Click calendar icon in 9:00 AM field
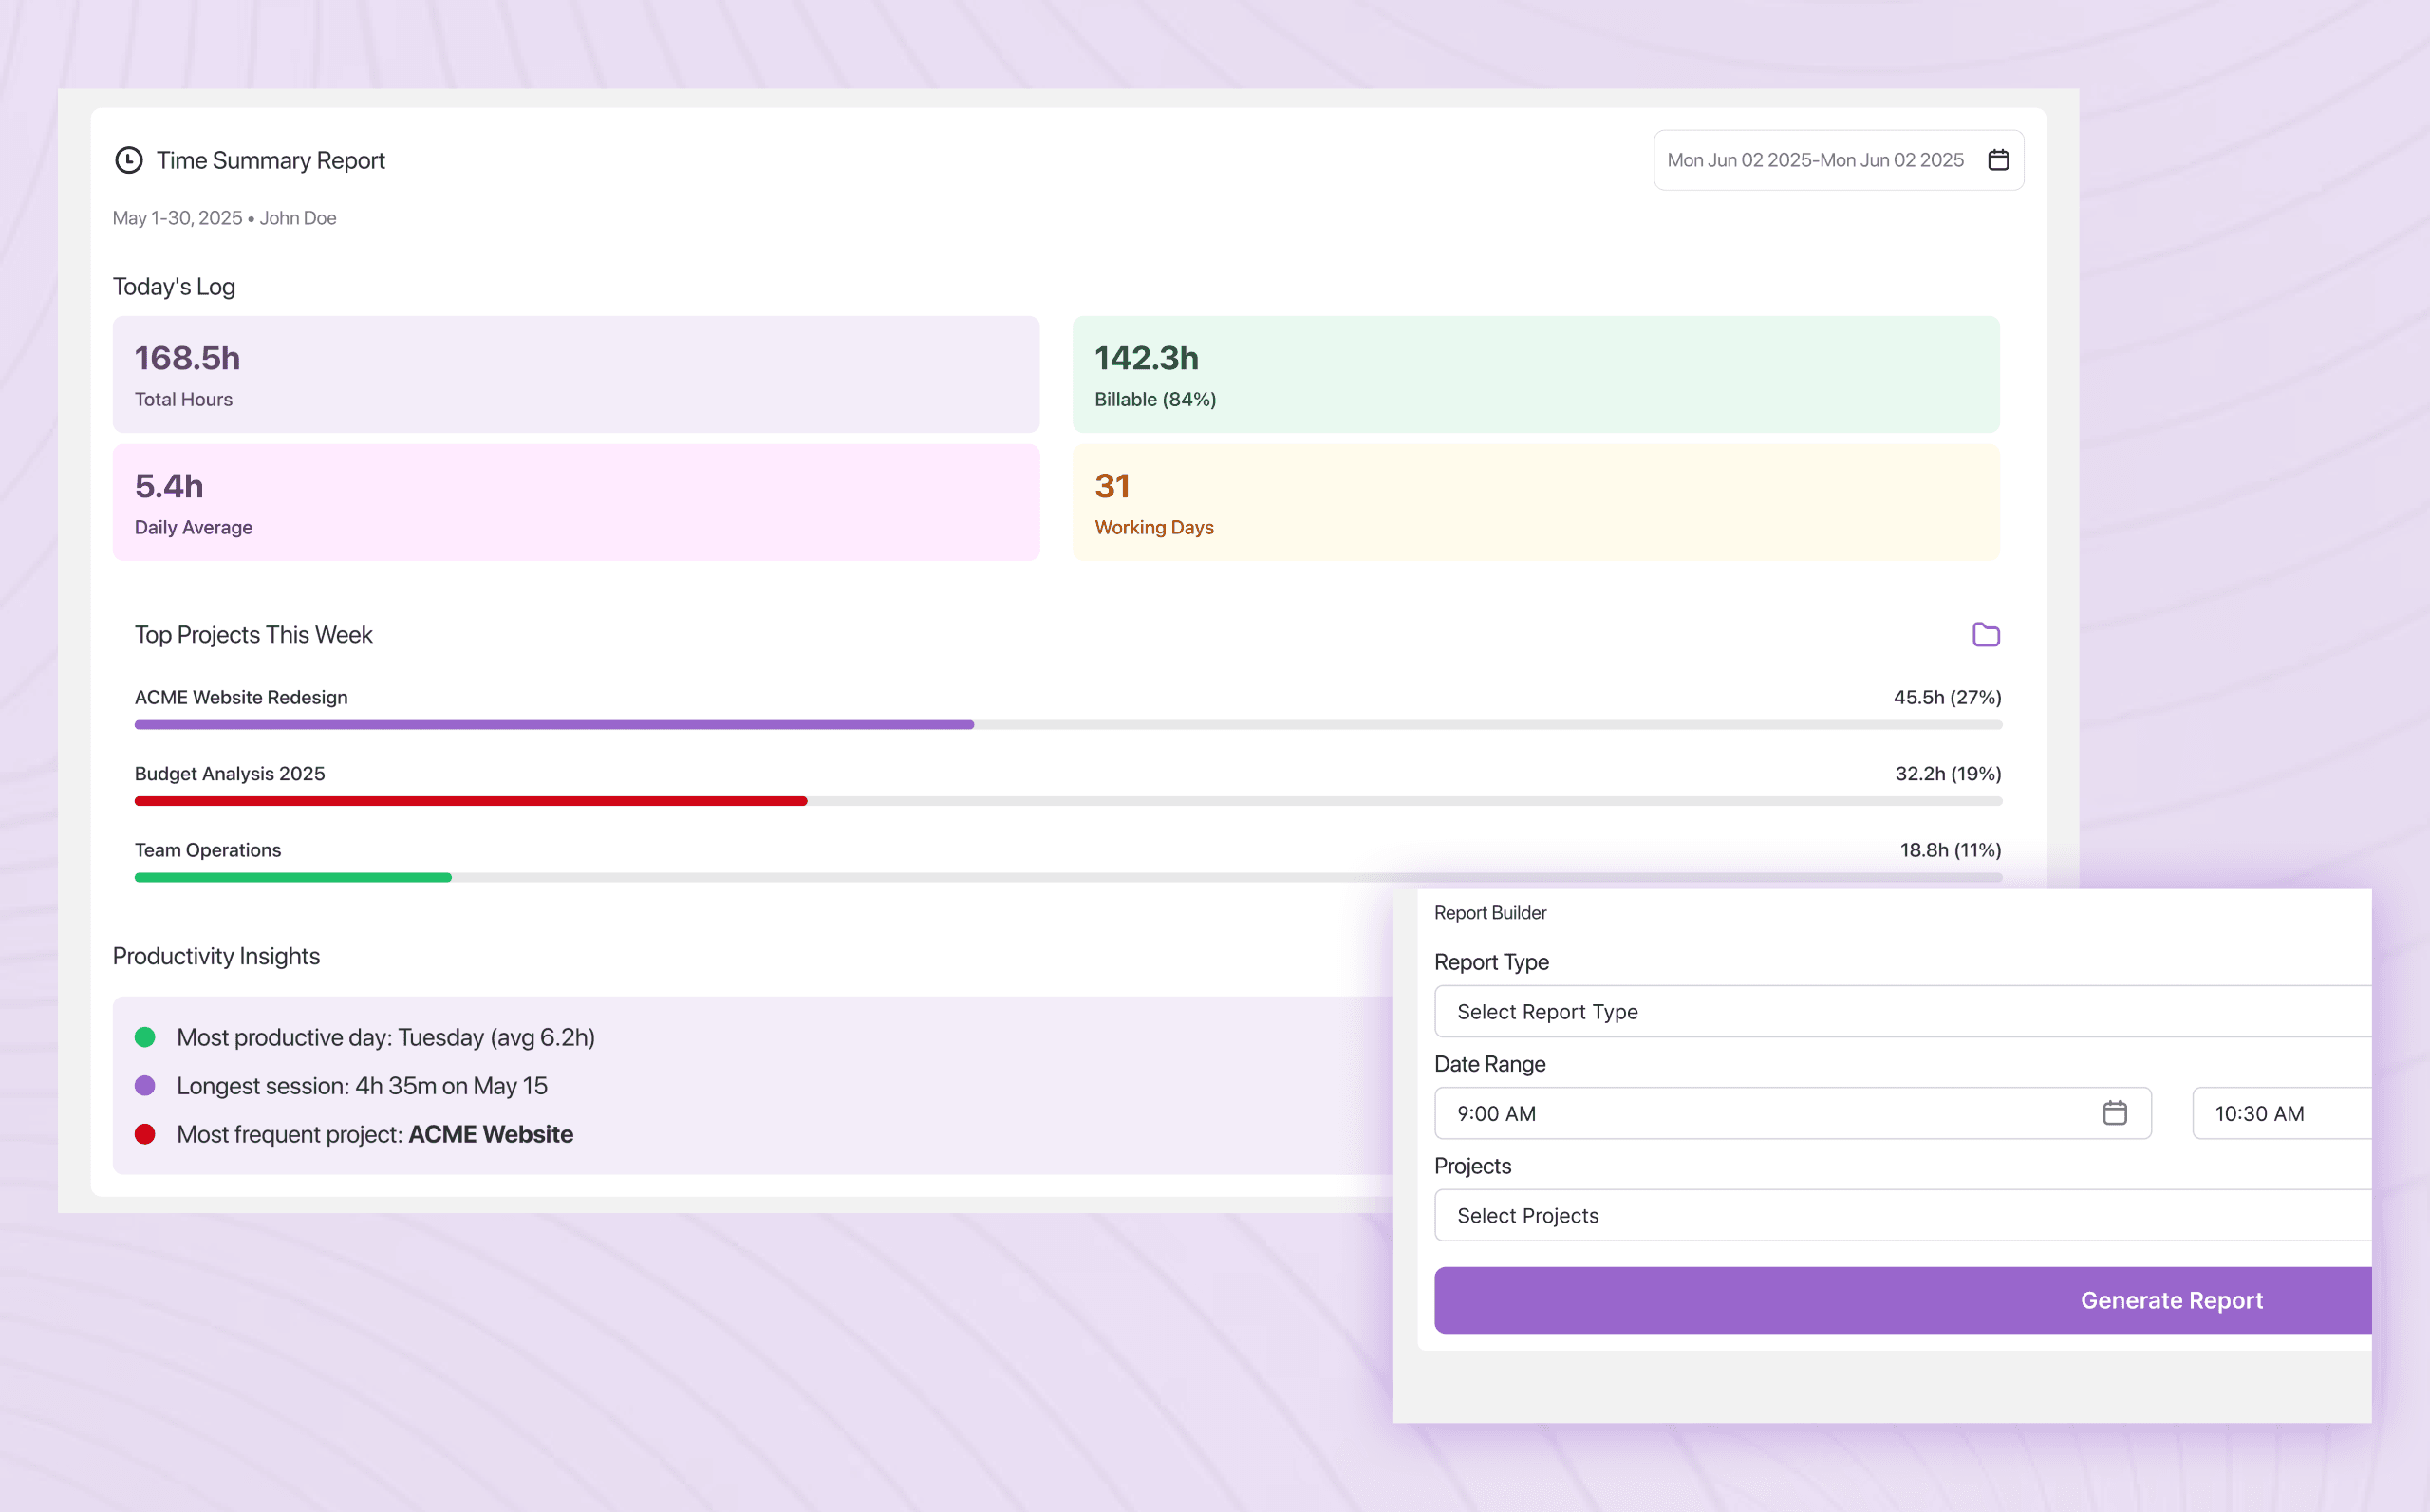Viewport: 2430px width, 1512px height. tap(2114, 1113)
